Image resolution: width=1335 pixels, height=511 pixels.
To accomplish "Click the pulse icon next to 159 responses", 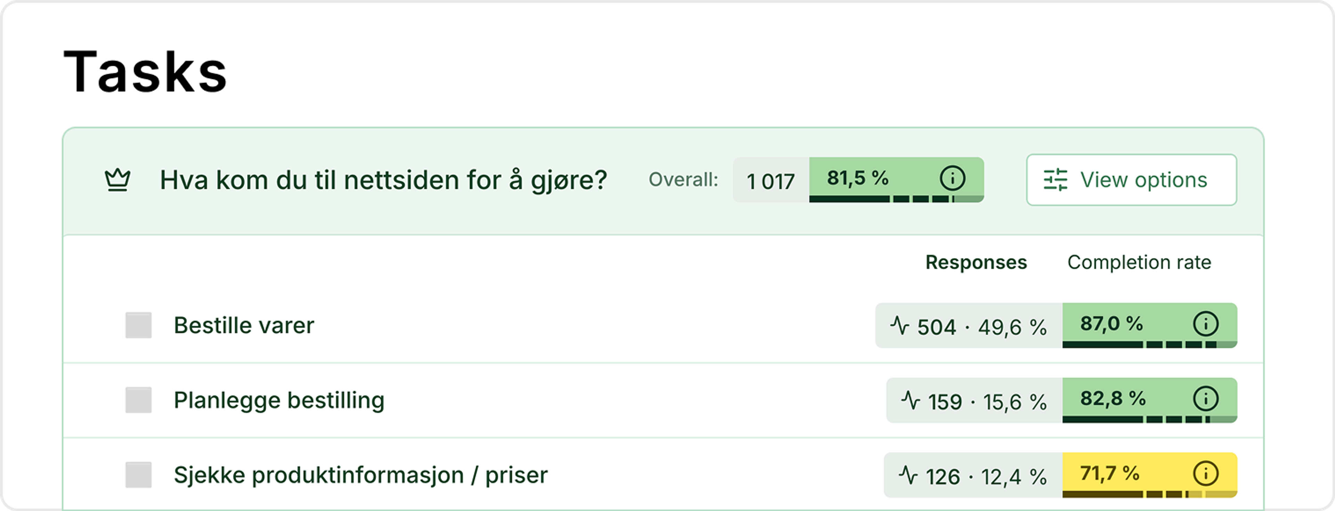I will point(911,401).
